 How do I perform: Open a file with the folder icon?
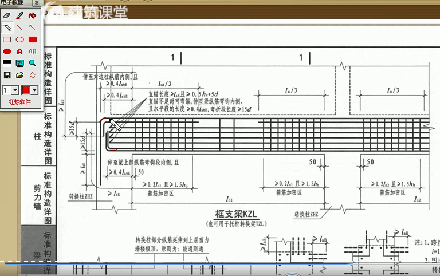point(19,75)
